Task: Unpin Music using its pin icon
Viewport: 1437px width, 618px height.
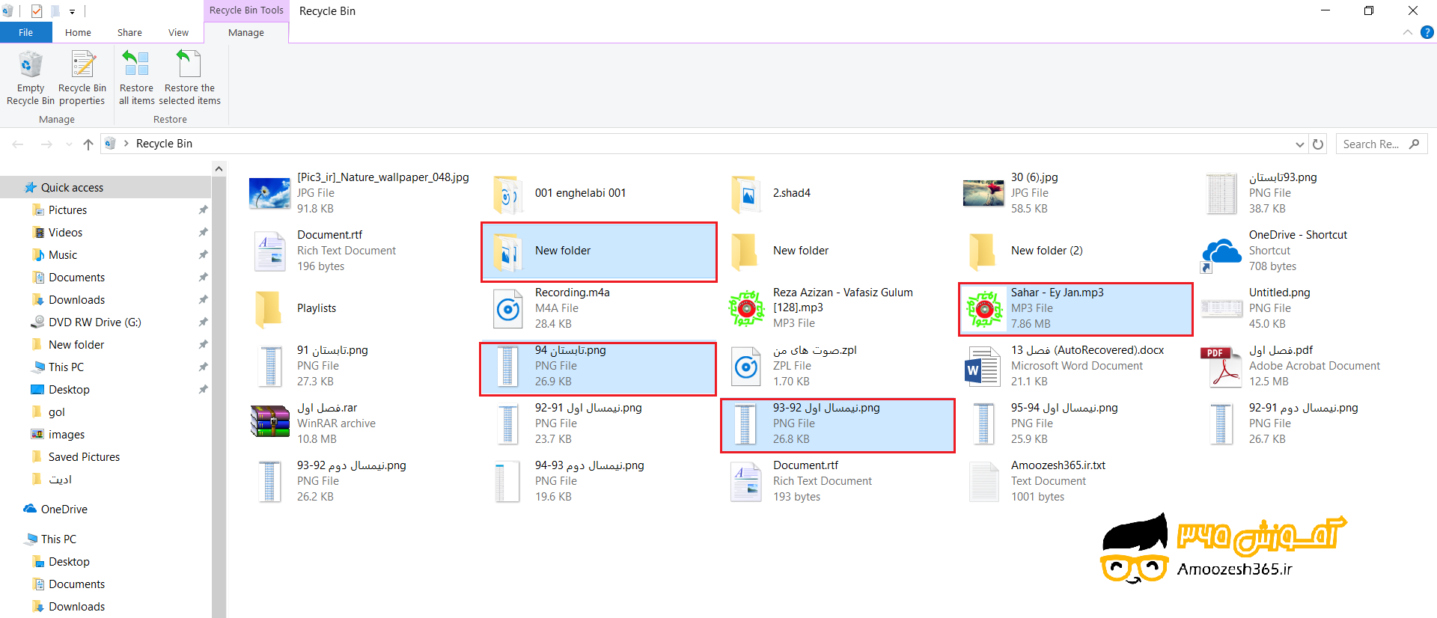Action: tap(203, 255)
